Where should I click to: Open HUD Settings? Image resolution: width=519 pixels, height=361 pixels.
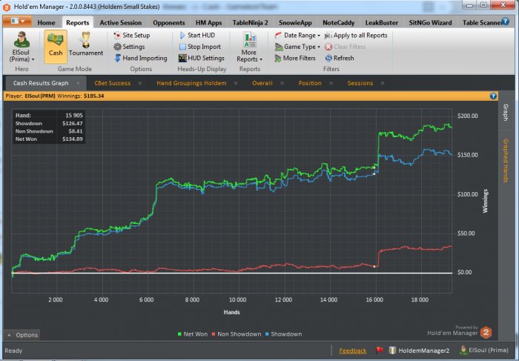click(x=205, y=58)
